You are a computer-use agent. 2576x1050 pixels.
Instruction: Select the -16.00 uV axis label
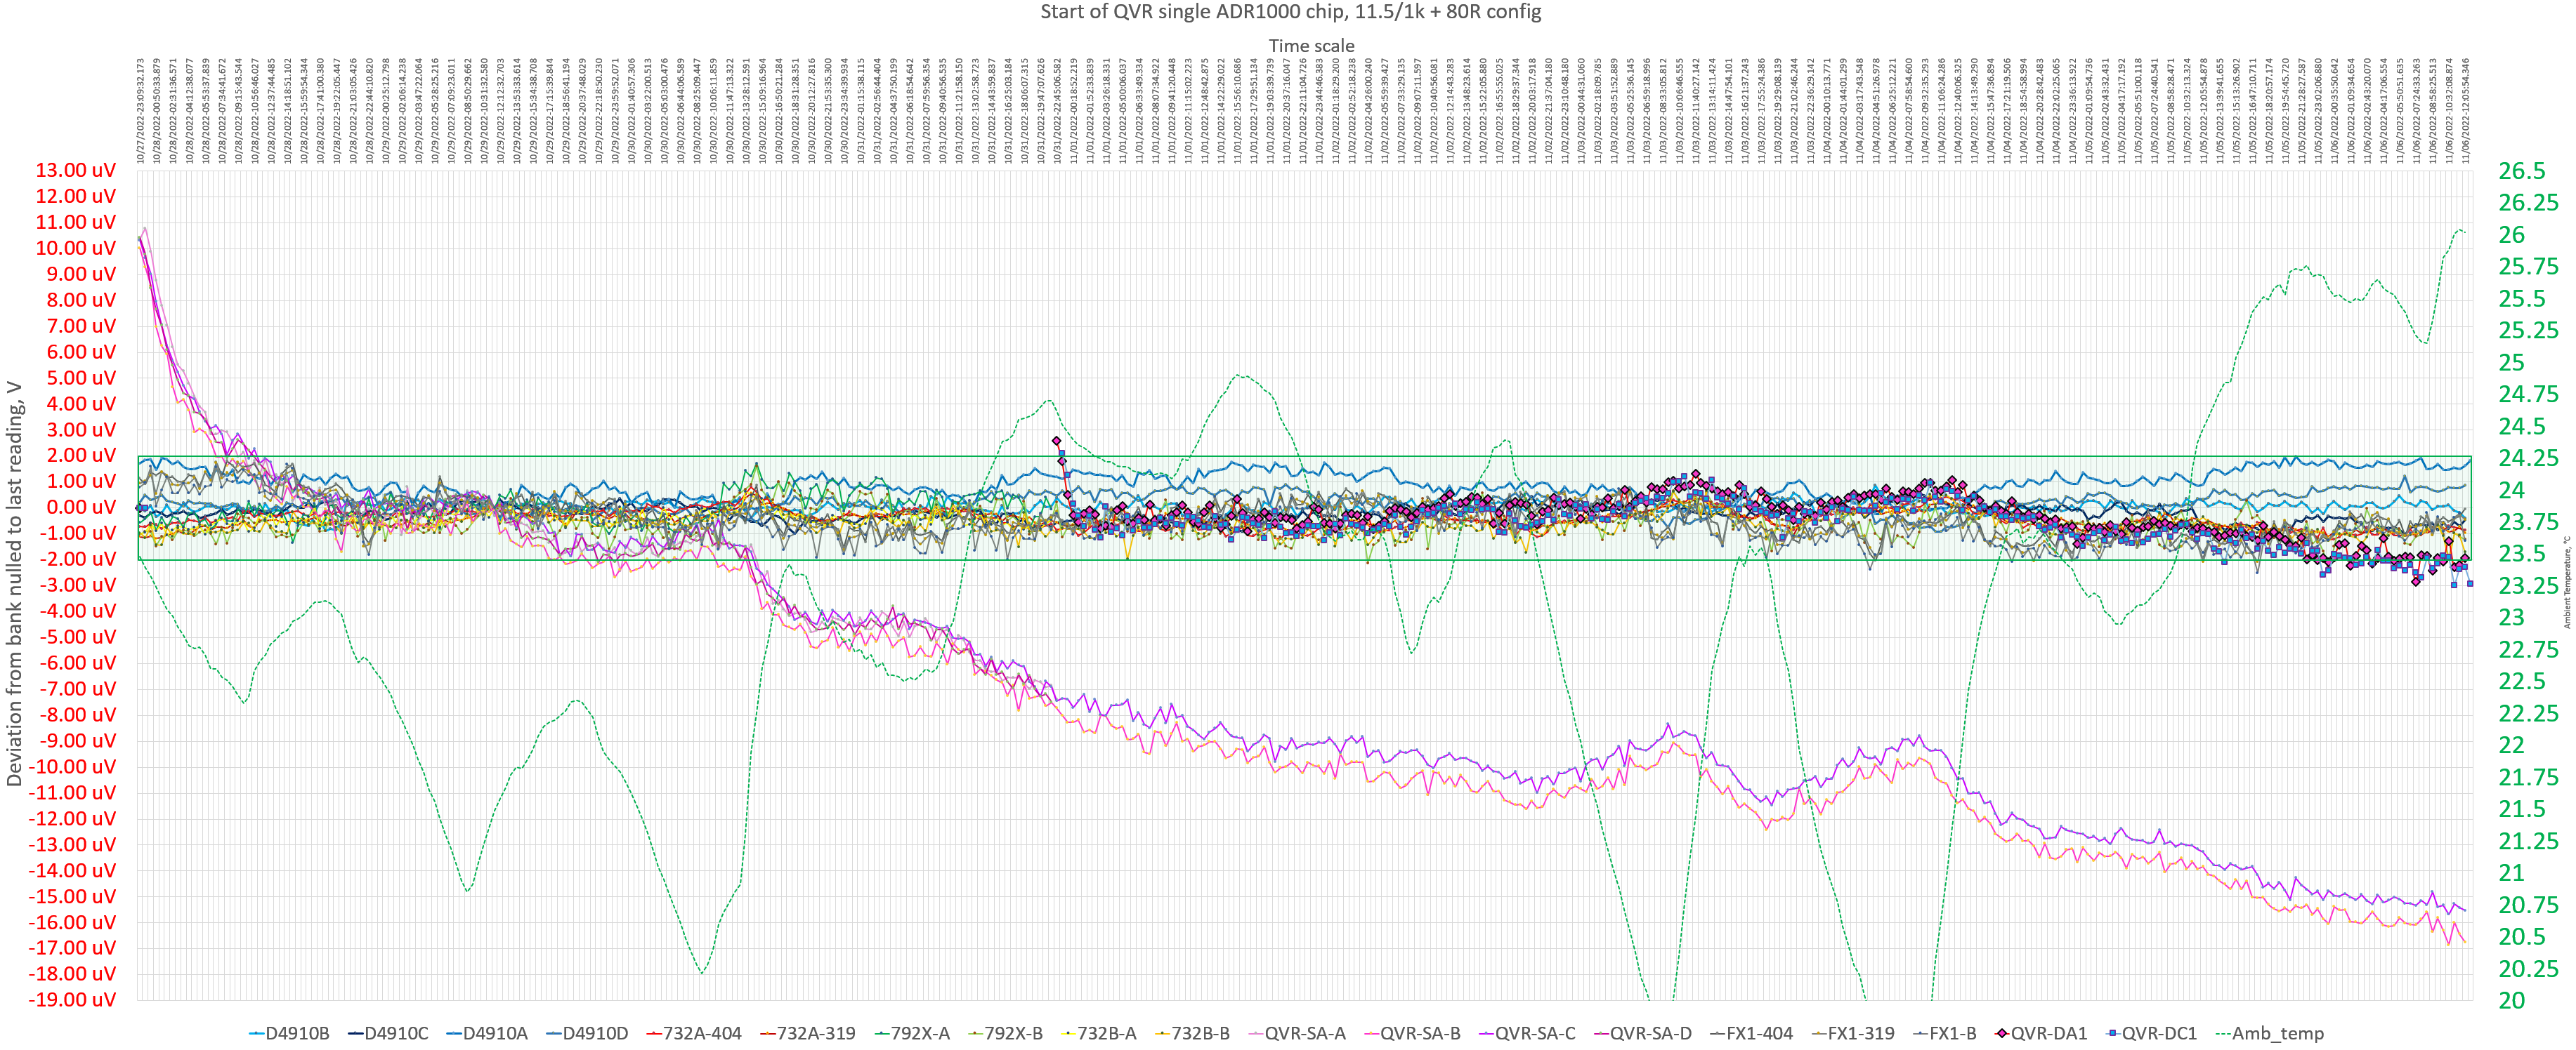pyautogui.click(x=73, y=923)
